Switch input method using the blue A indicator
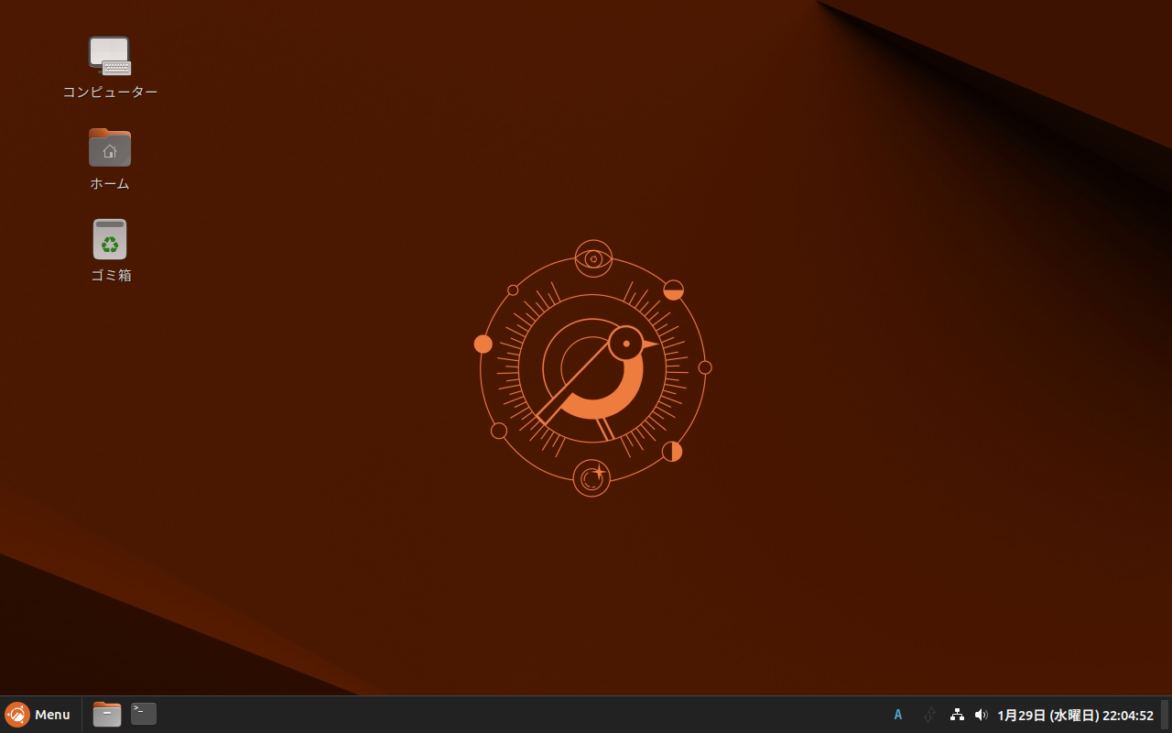 pos(897,714)
